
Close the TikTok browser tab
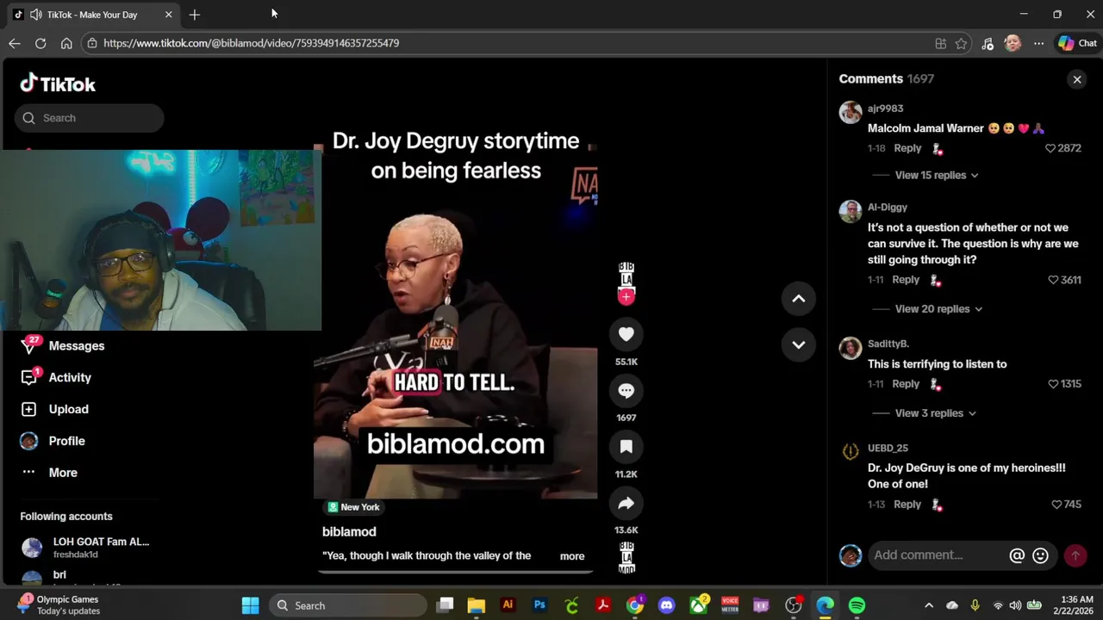pyautogui.click(x=169, y=15)
